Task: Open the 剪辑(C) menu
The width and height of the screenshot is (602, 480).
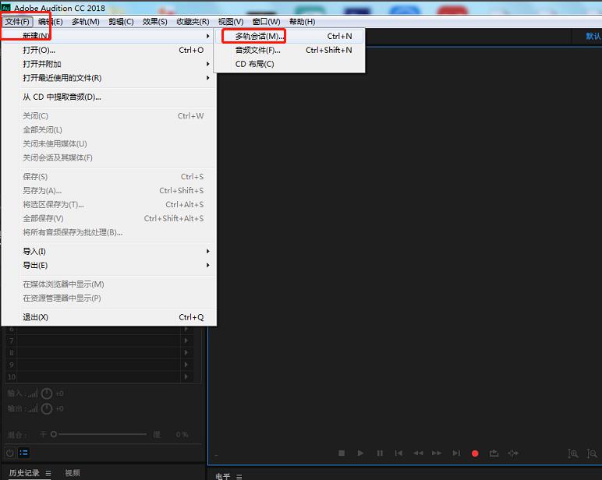Action: (121, 22)
